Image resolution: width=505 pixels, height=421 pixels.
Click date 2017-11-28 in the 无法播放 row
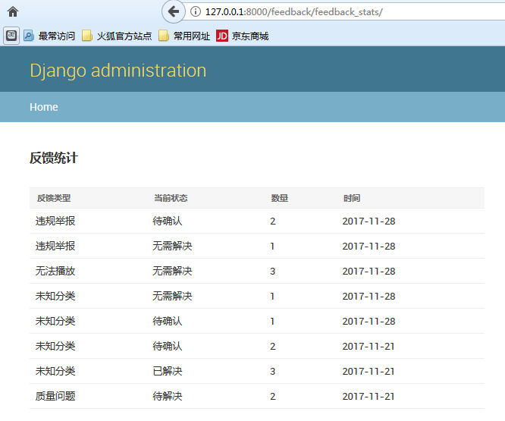pyautogui.click(x=369, y=272)
